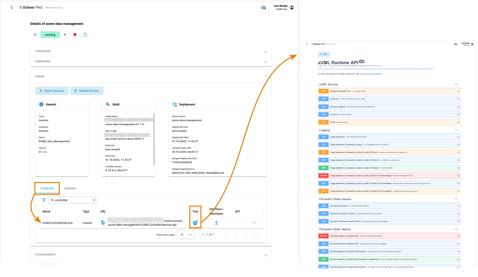
Task: Expand DELETE a persistent state object operation
Action: (x=389, y=236)
